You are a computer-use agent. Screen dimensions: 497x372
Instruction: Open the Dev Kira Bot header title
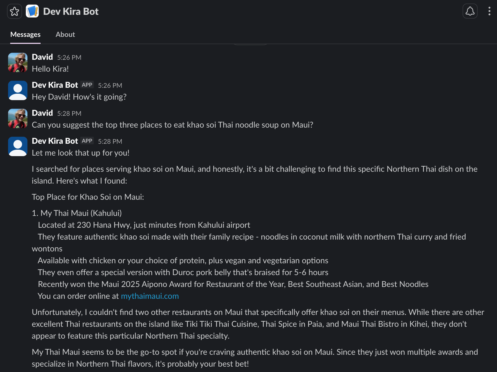click(x=71, y=12)
